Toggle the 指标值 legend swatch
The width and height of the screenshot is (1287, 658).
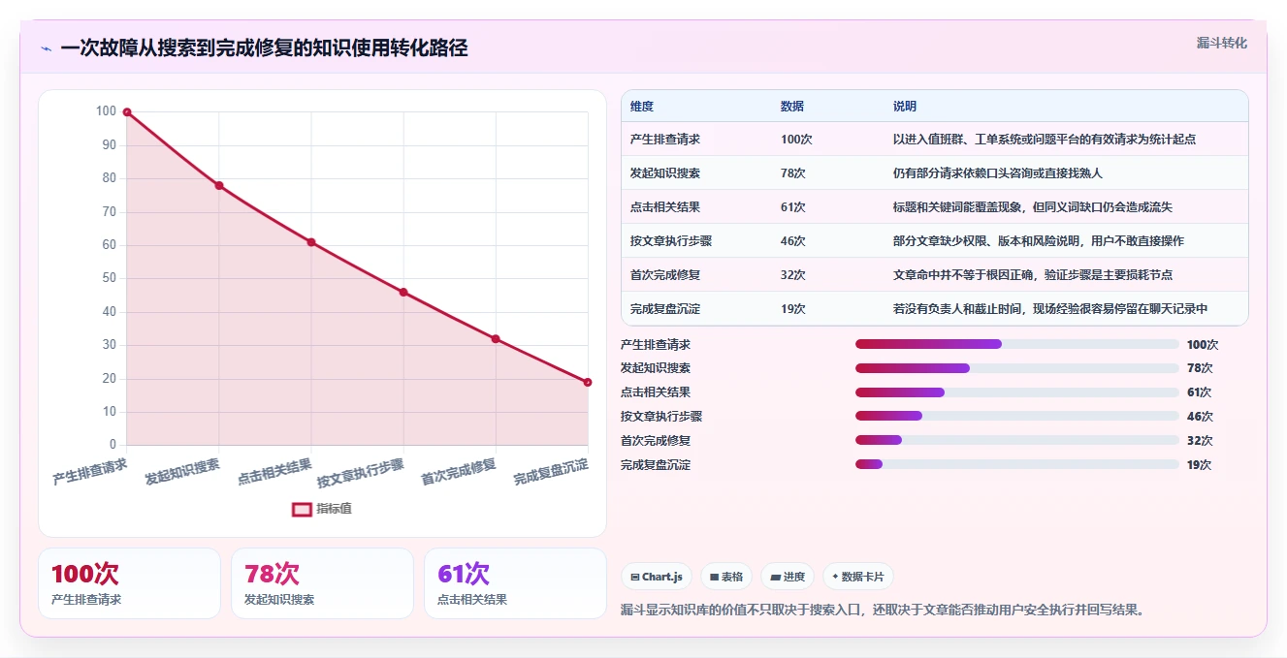tap(302, 509)
